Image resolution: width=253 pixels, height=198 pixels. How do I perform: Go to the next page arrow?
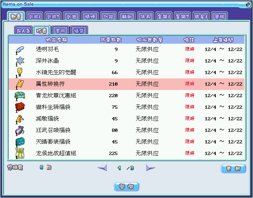pos(150,168)
